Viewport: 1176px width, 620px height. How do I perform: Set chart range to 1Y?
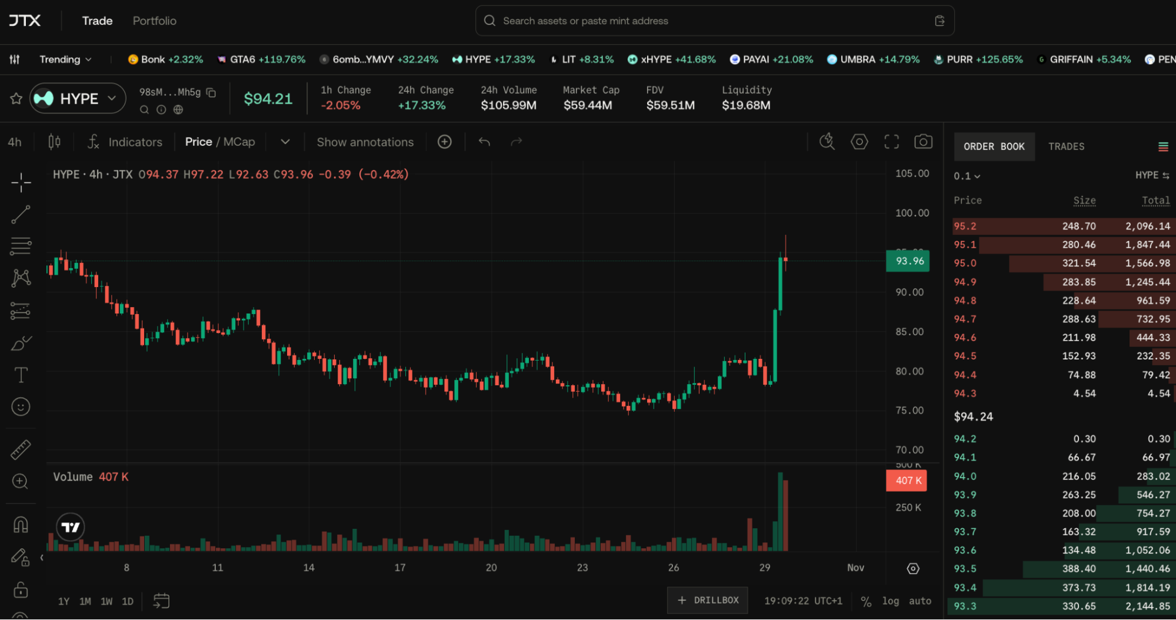64,601
